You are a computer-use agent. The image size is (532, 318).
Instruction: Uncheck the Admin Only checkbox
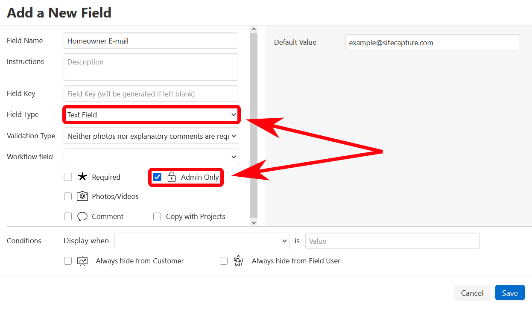tap(157, 177)
